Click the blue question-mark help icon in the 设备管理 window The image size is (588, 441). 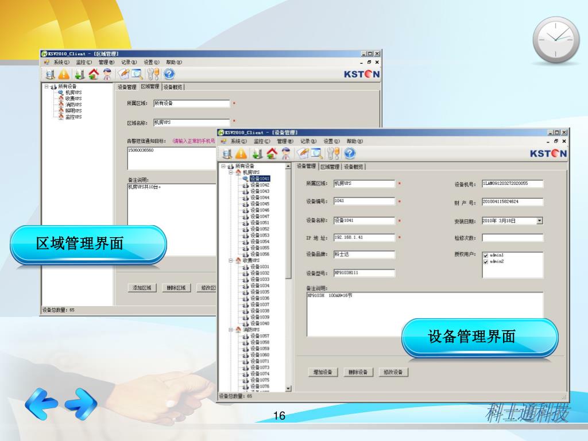350,153
